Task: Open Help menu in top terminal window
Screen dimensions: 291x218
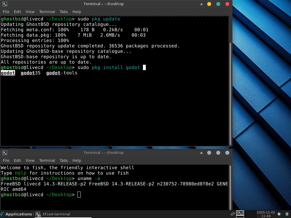Action: click(x=77, y=12)
